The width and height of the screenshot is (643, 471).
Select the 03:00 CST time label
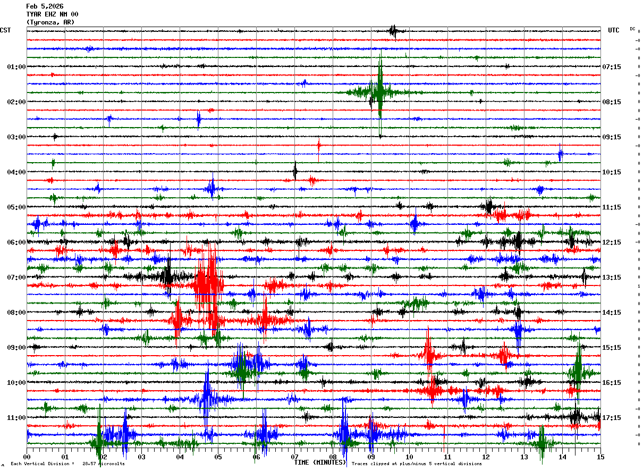pyautogui.click(x=16, y=137)
